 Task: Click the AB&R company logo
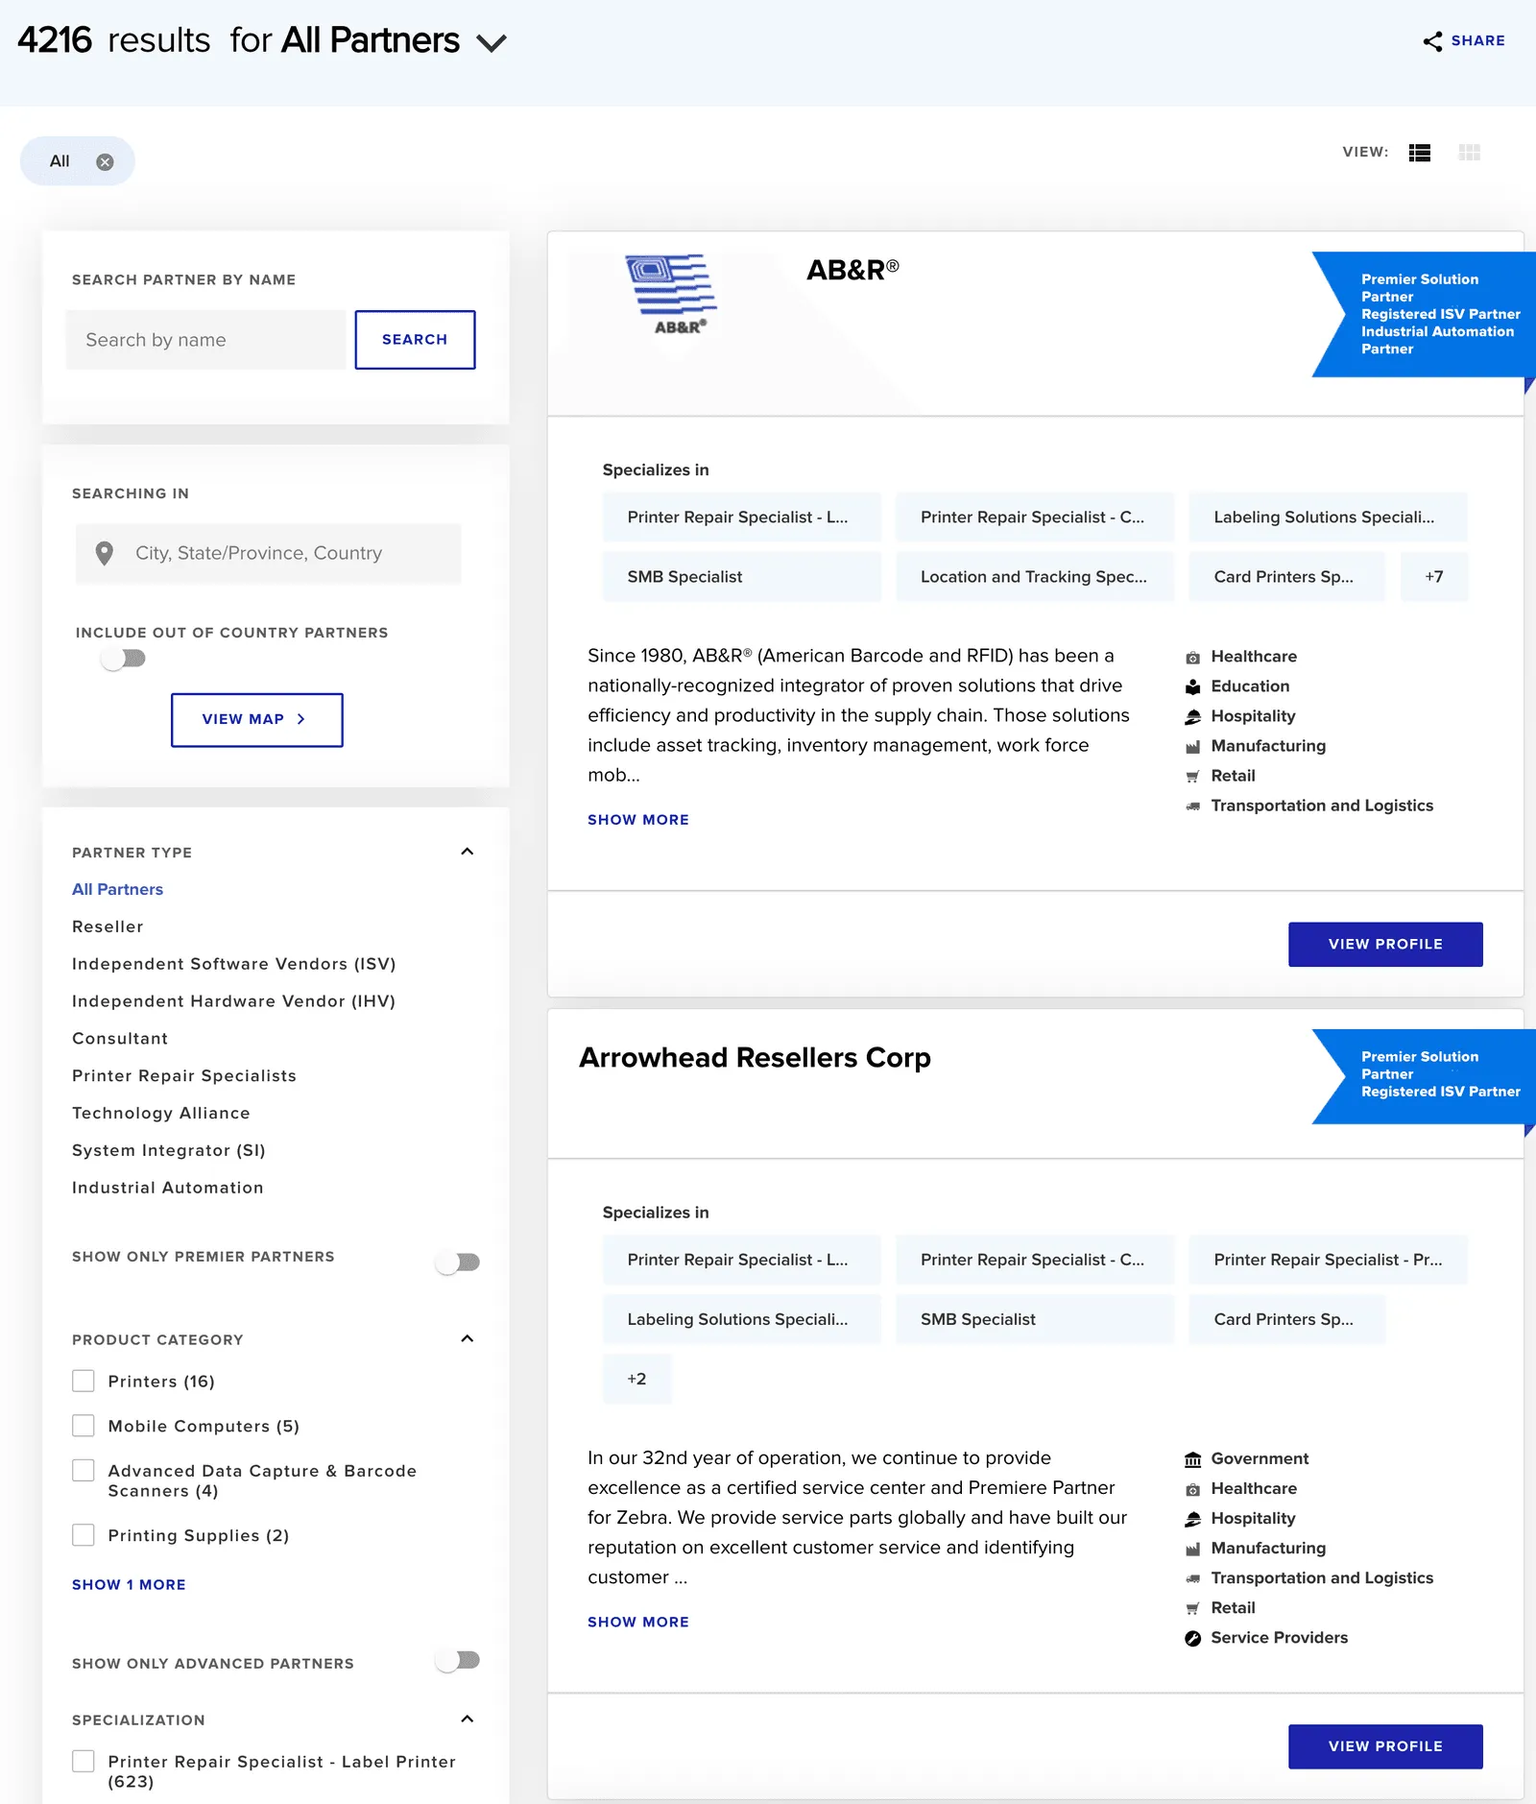coord(673,295)
